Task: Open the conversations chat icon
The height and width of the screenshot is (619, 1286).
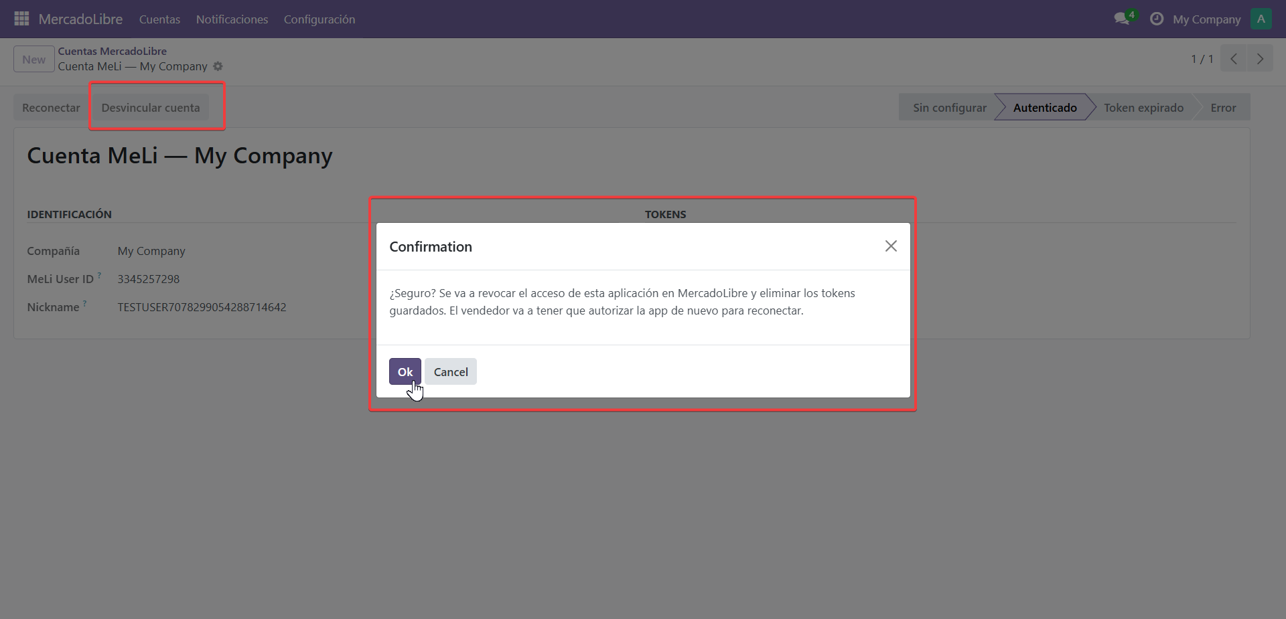Action: coord(1122,19)
